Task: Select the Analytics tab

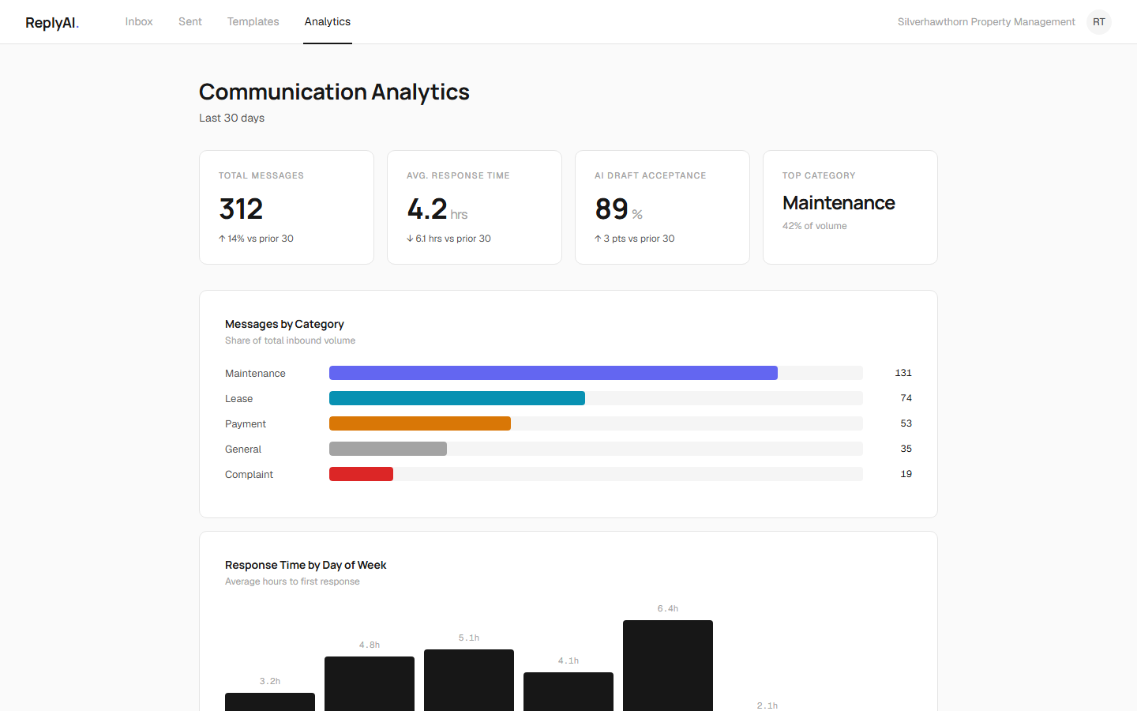Action: (328, 21)
